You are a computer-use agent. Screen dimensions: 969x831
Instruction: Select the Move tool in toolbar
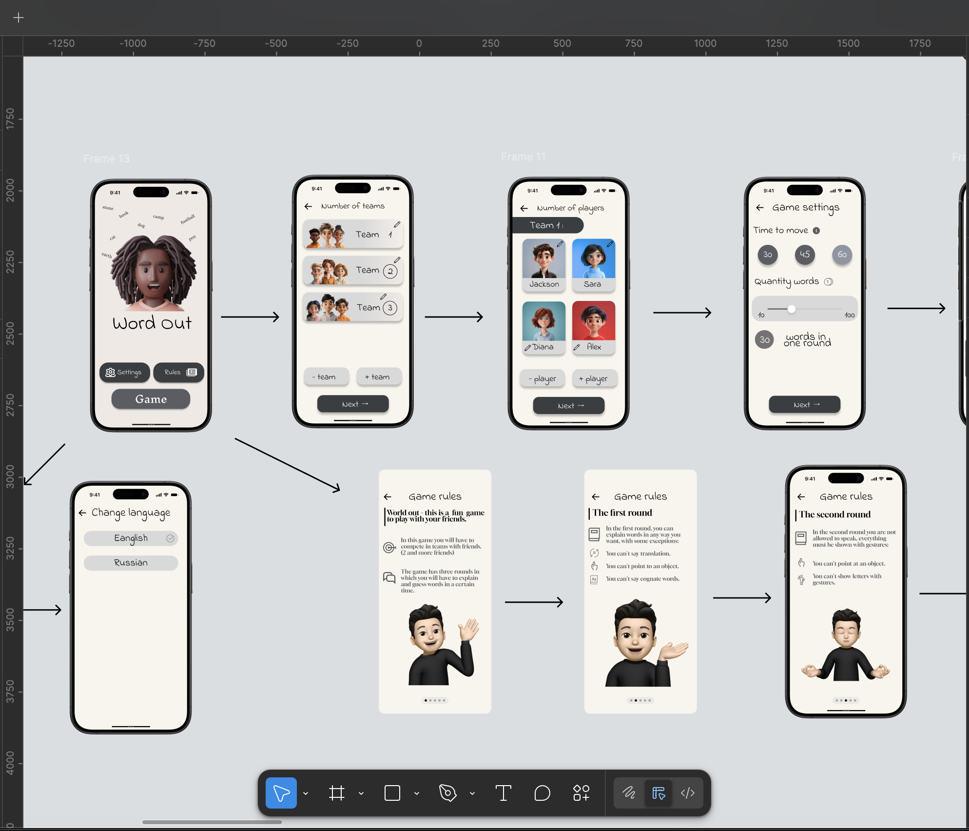coord(281,793)
